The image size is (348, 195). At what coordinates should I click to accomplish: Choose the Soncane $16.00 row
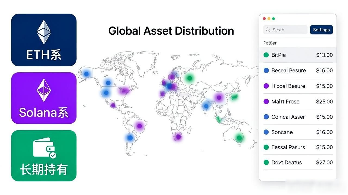298,132
